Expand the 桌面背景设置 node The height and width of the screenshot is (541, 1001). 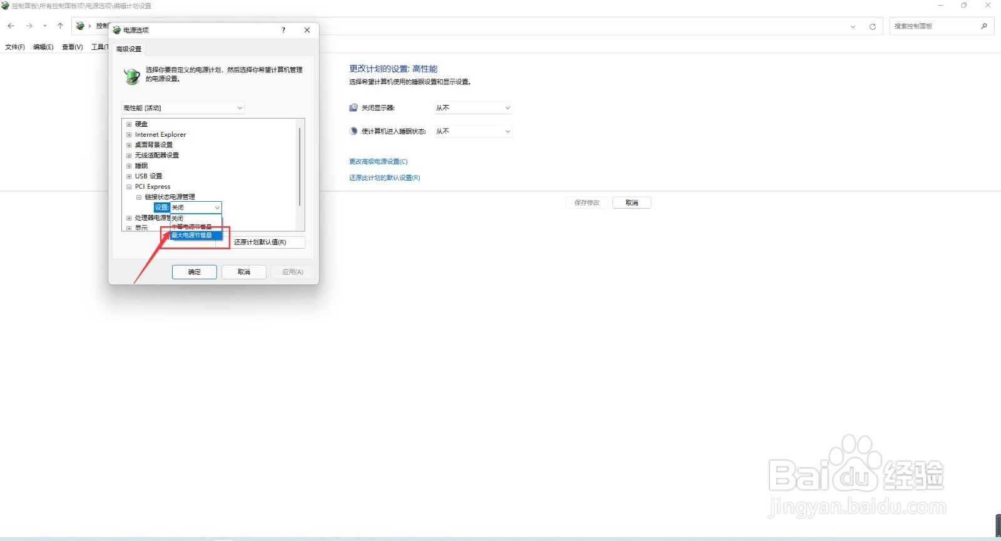(x=129, y=145)
